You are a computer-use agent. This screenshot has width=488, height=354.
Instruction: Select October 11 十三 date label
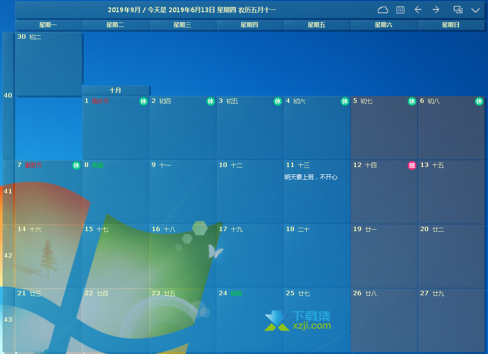298,165
